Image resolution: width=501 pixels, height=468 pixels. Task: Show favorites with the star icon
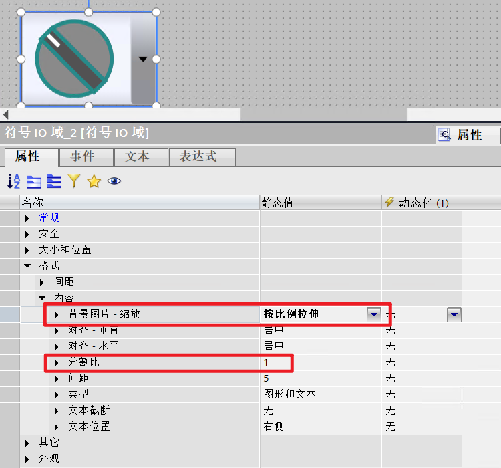[x=94, y=181]
